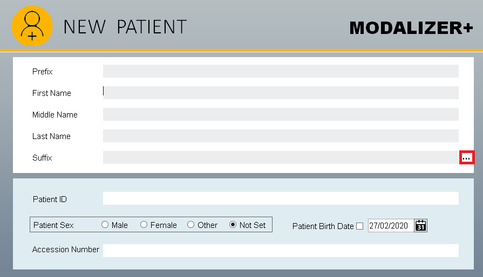Click the Patient Sex group label
This screenshot has height=277, width=483.
click(53, 225)
